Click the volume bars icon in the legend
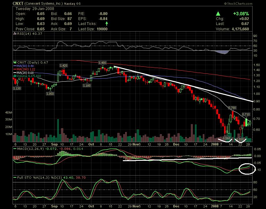The height and width of the screenshot is (209, 266). tap(15, 76)
